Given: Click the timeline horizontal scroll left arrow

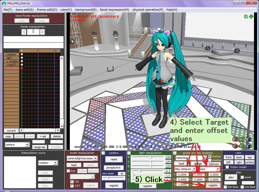Looking at the screenshot, I should (x=21, y=130).
